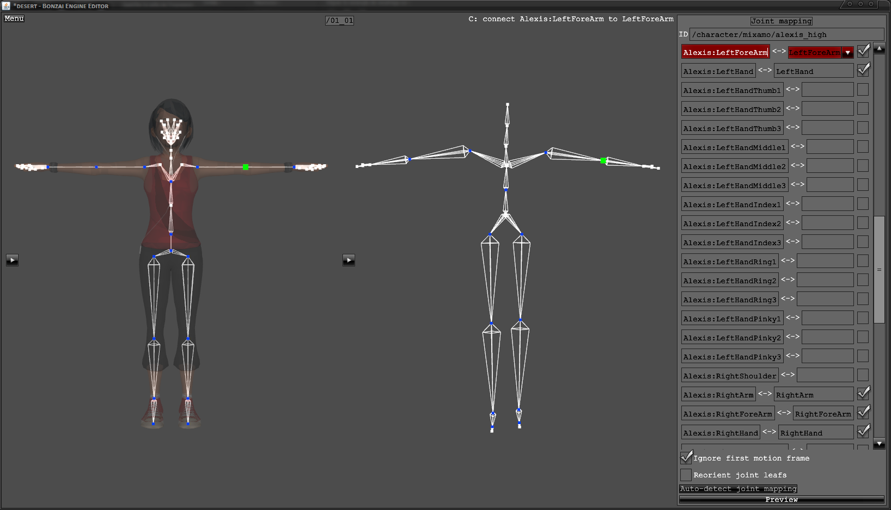Select the green forearm joint on the character model
891x510 pixels.
(x=246, y=167)
